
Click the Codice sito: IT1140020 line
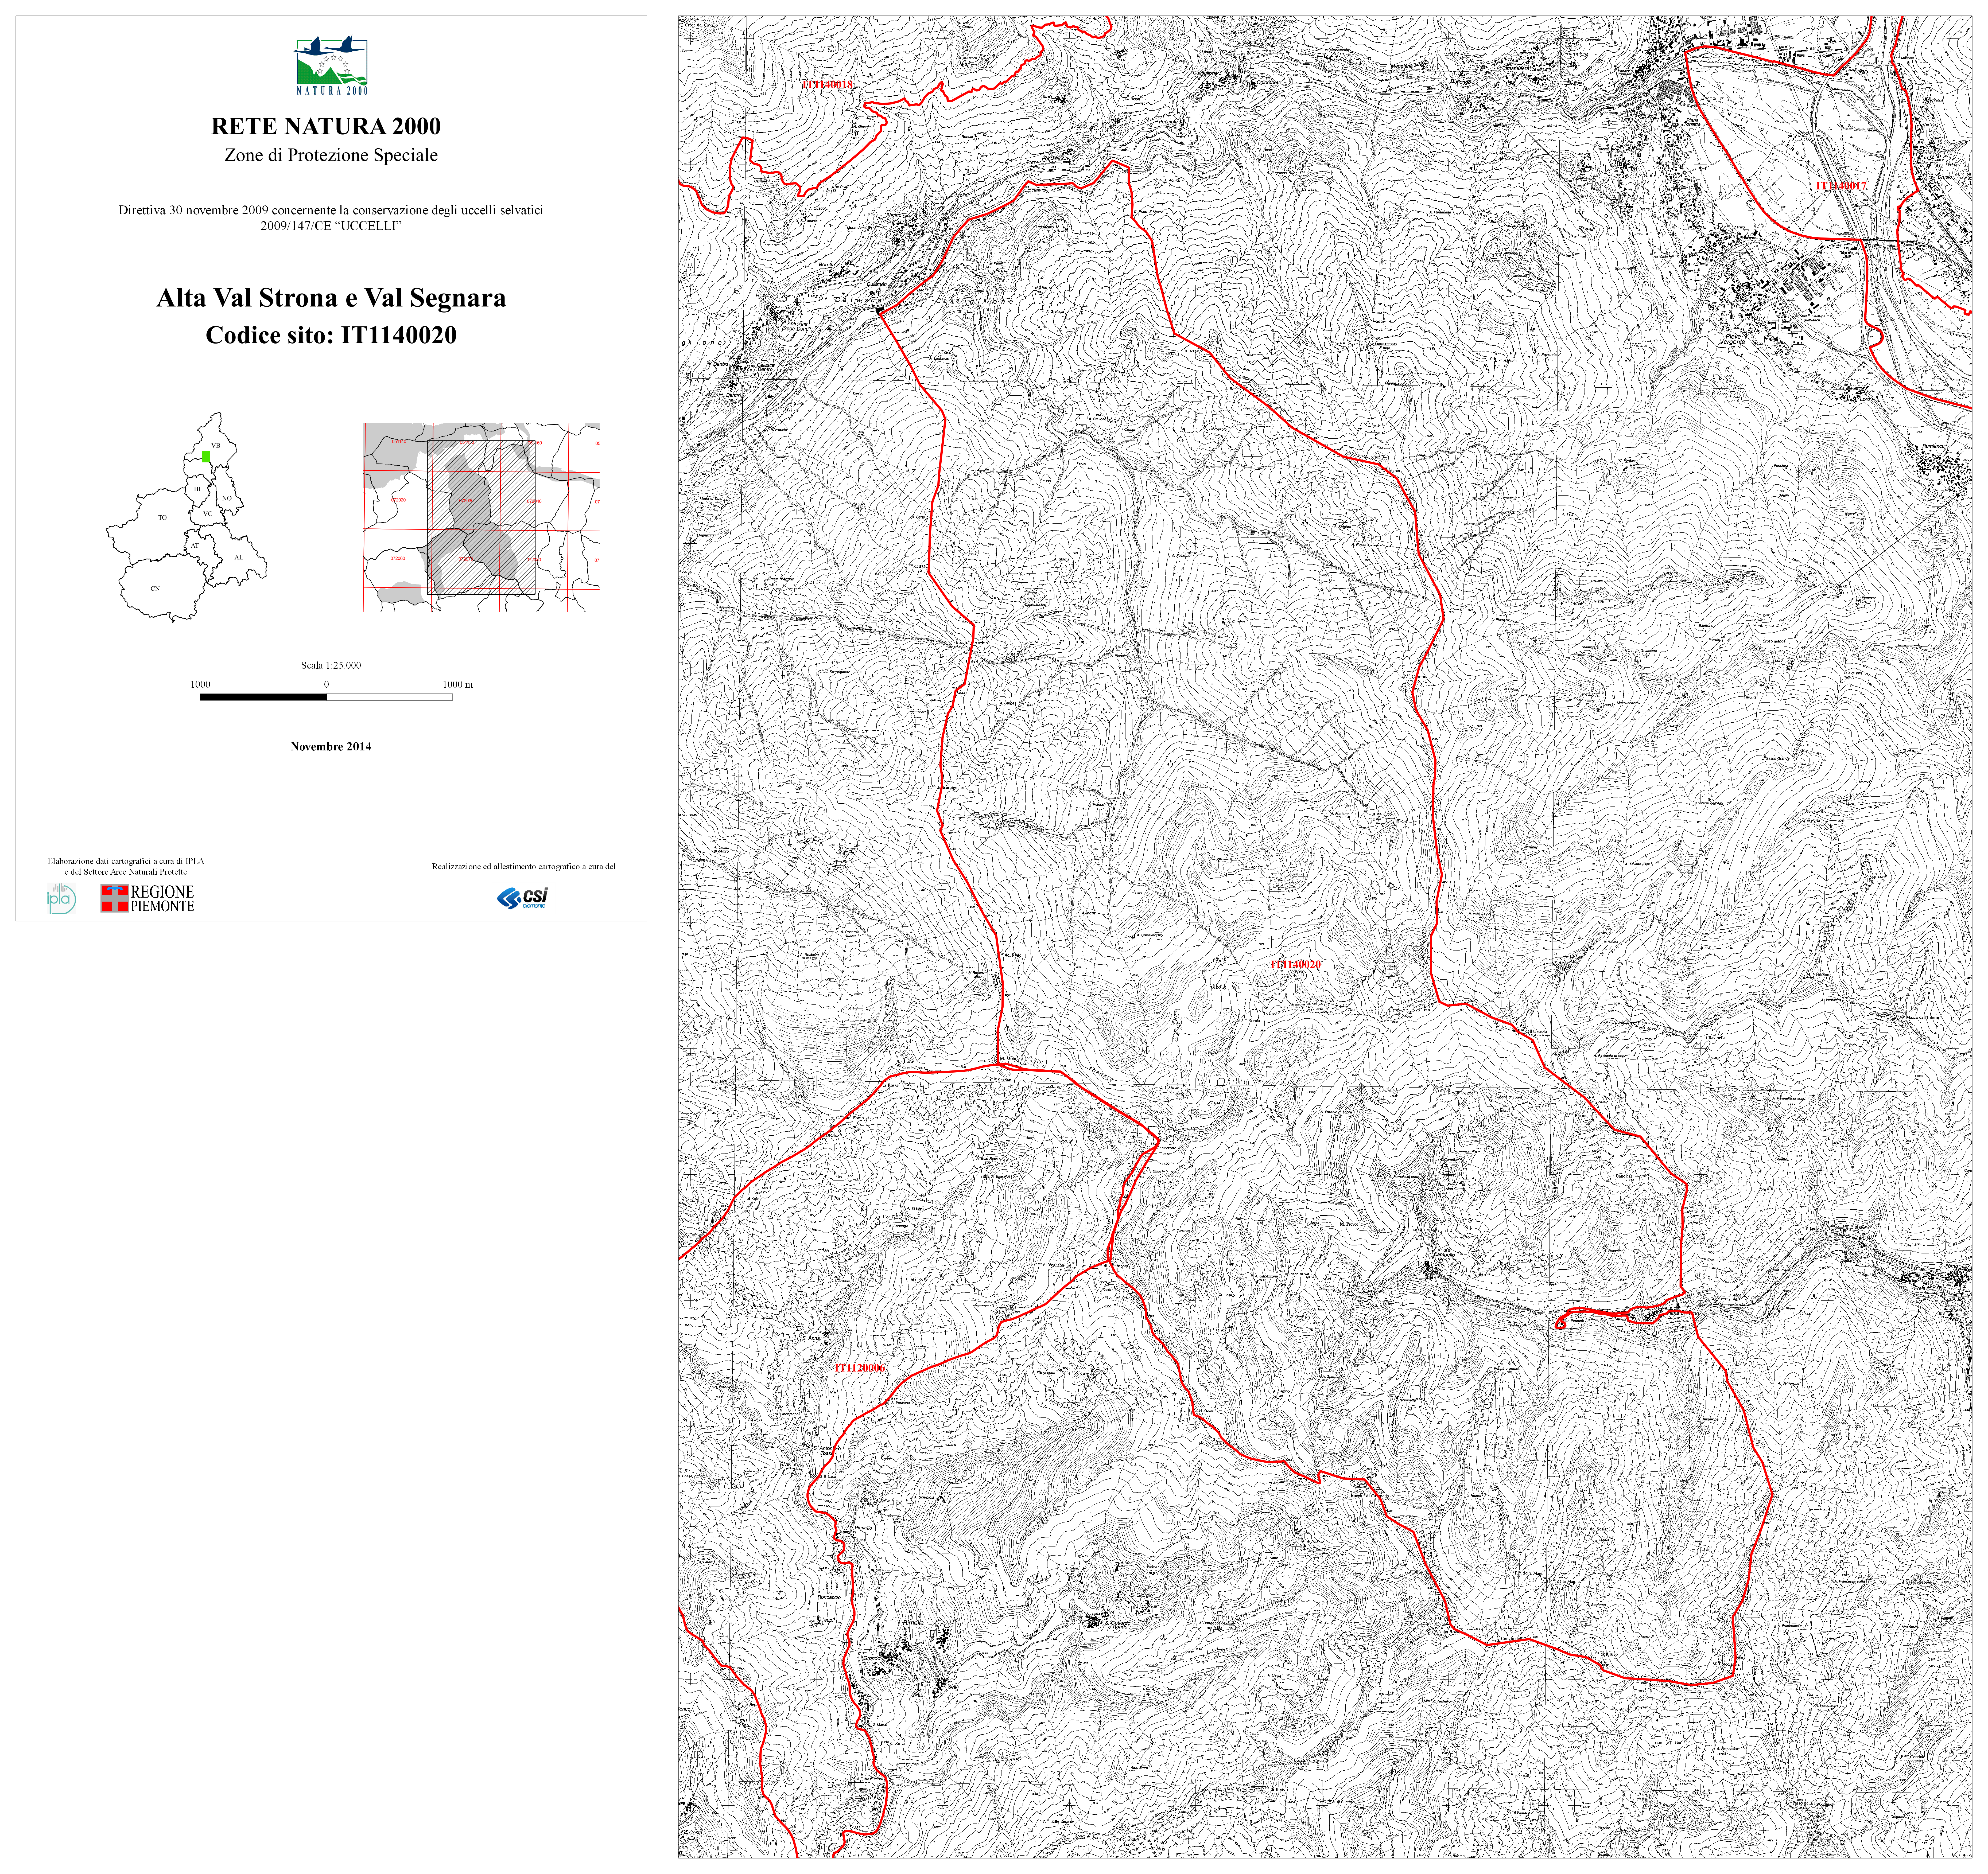[x=331, y=335]
